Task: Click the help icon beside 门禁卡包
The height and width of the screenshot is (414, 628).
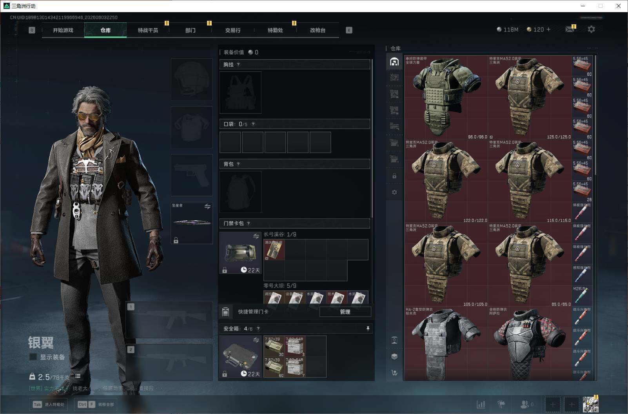Action: pos(249,223)
